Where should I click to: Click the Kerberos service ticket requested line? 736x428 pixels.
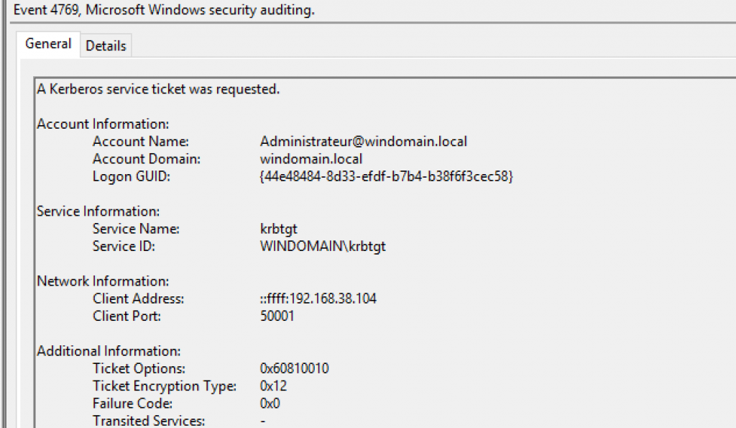tap(158, 89)
